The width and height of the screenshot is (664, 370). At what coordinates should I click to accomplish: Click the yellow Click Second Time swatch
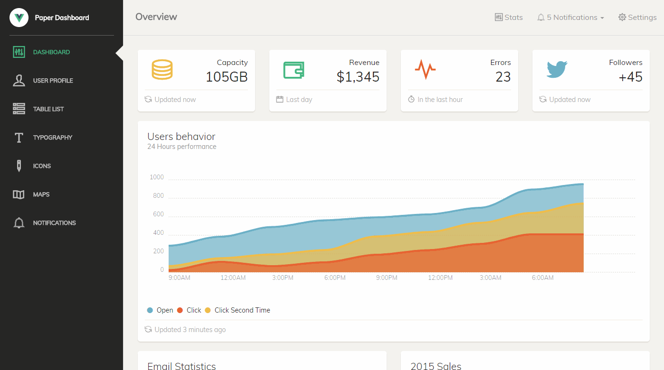pos(208,310)
